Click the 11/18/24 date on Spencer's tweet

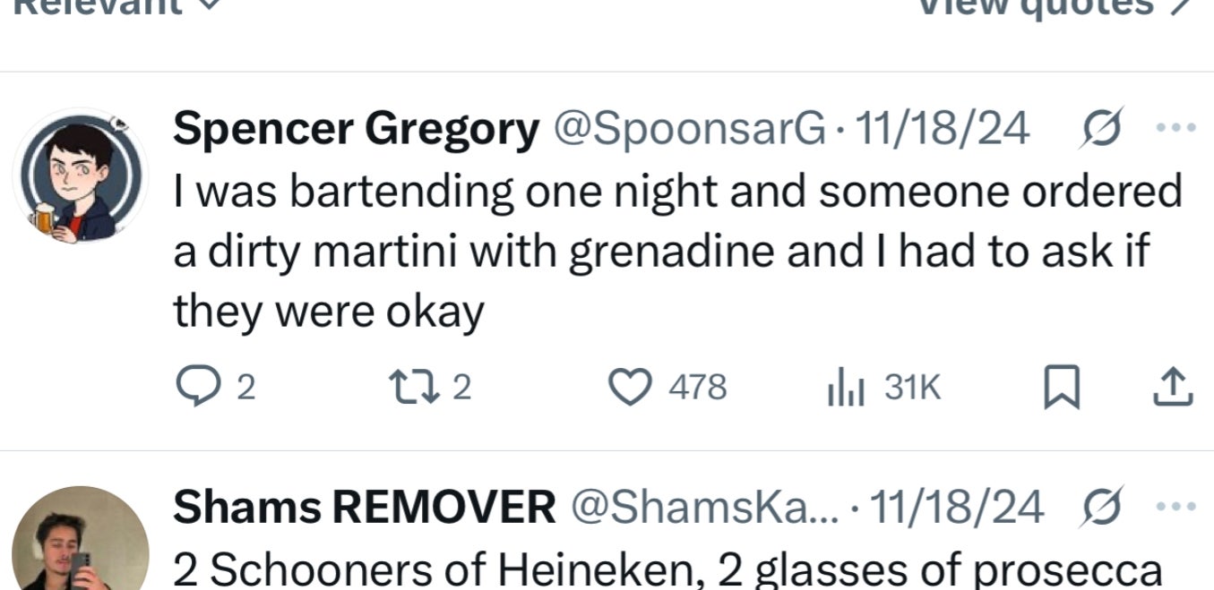click(943, 130)
